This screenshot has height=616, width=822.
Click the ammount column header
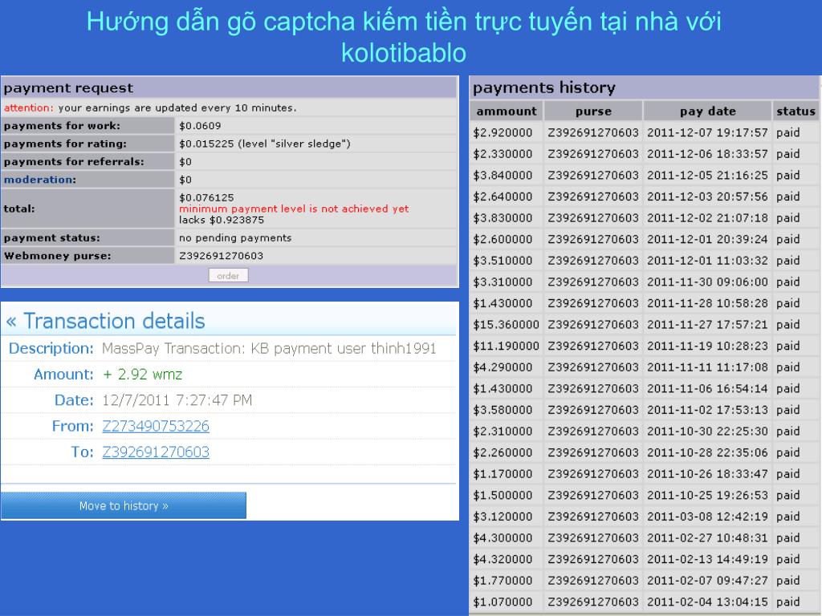pos(507,111)
